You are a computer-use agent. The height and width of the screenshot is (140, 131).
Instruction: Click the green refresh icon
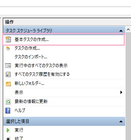pyautogui.click(x=8, y=102)
